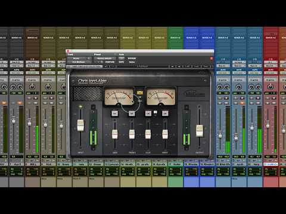Click the small icon button under the Auto label
The height and width of the screenshot is (214, 286).
(x=122, y=58)
